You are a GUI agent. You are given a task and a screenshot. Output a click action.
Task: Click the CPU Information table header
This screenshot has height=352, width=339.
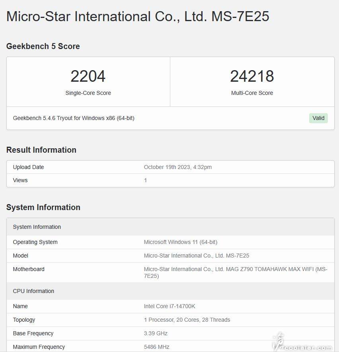click(171, 291)
